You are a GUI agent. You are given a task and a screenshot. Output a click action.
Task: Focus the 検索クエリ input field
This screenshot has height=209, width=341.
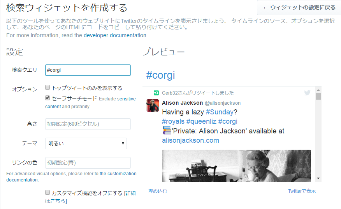[x=88, y=70]
